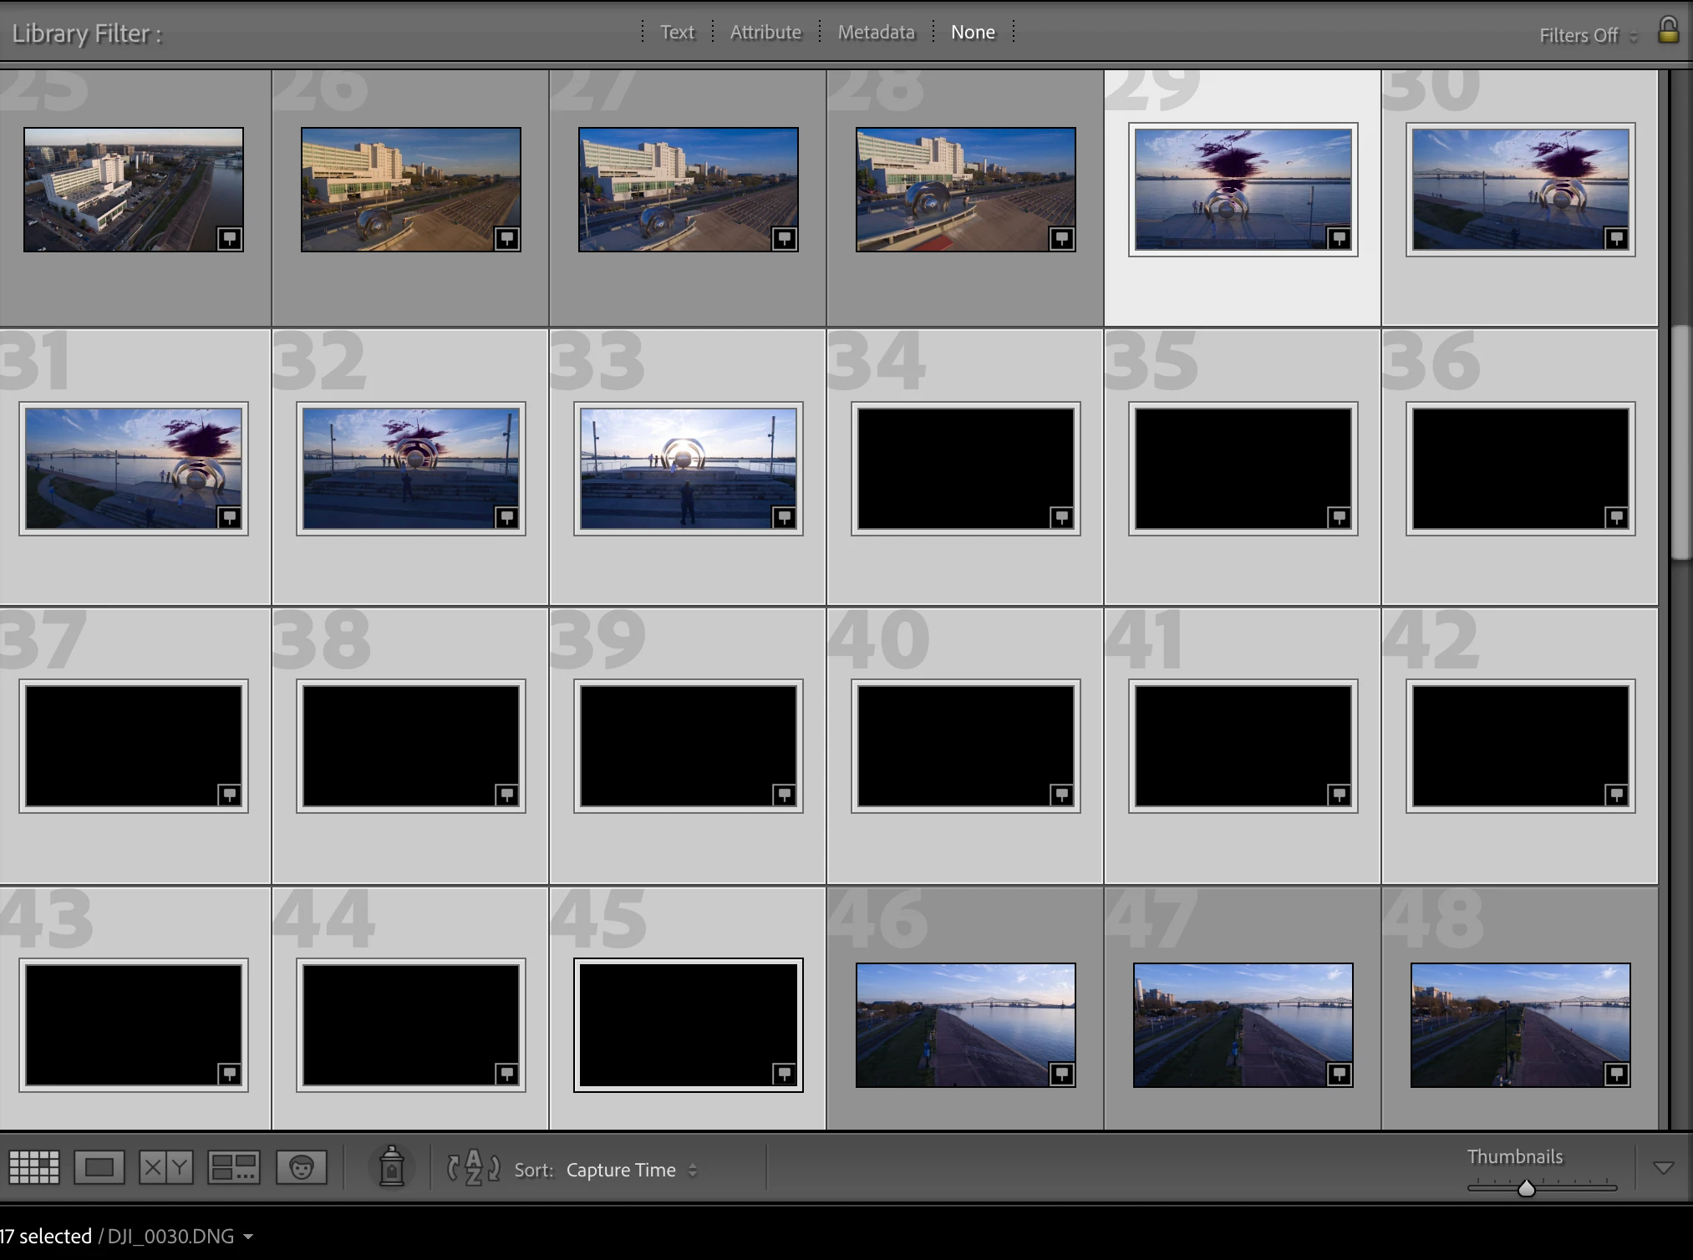
Task: Expand the DJI_0030.DNG source path menu
Action: coord(248,1237)
